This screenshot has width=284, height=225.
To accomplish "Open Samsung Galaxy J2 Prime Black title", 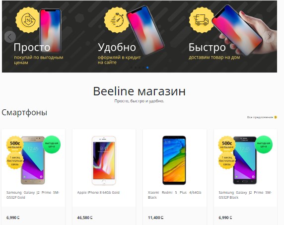I will [x=245, y=195].
